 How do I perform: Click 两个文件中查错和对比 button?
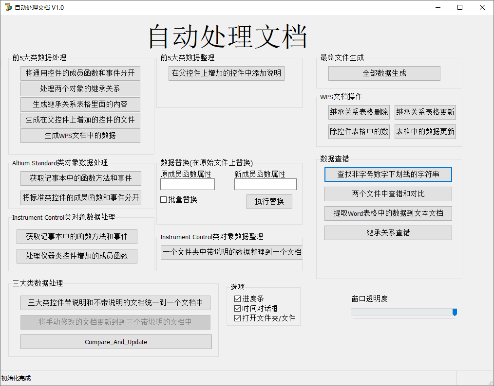coord(388,193)
